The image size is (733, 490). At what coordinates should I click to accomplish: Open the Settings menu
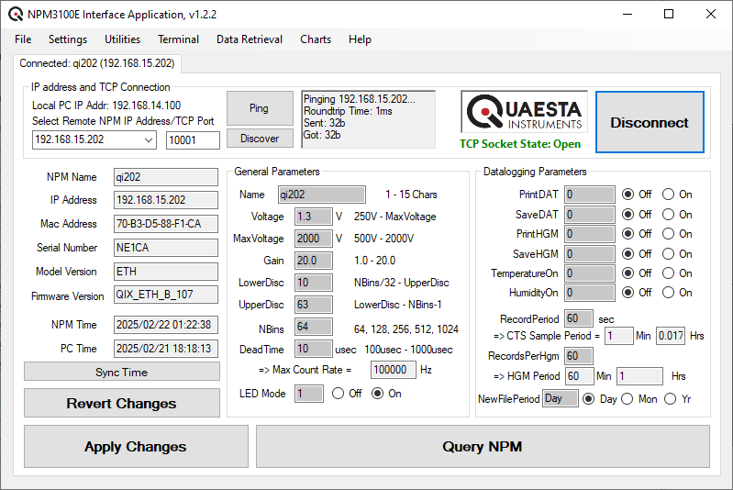coord(68,39)
